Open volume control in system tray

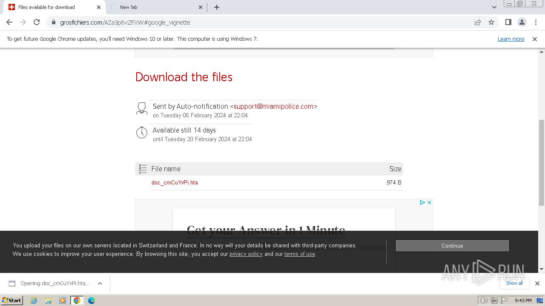[x=484, y=300]
